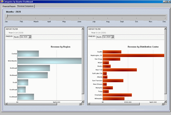
Task: Click the South region bar
Action: pyautogui.click(x=23, y=82)
